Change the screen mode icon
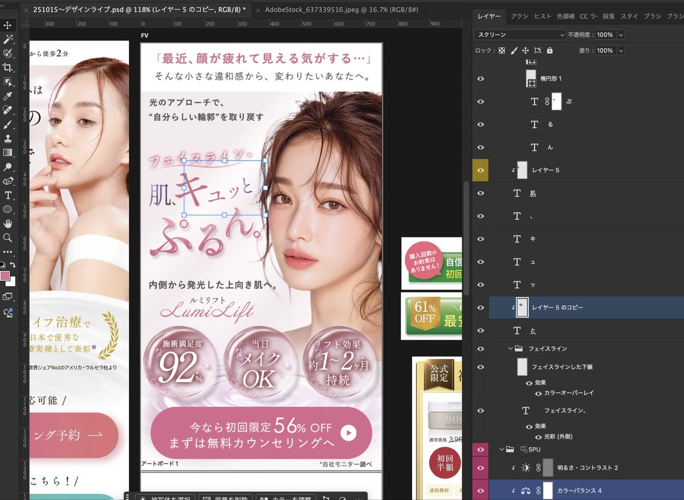The height and width of the screenshot is (500, 684). point(8,297)
